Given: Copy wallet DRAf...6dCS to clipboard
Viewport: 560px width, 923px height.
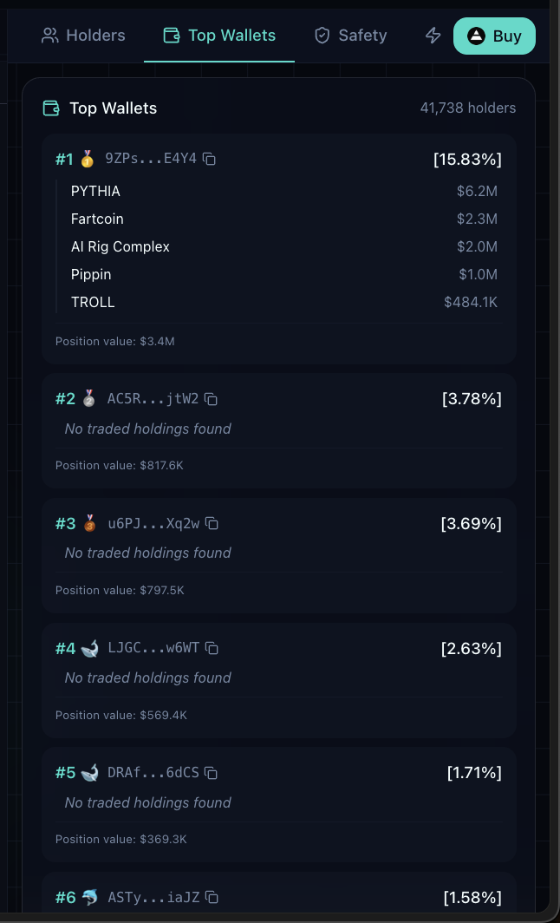Looking at the screenshot, I should (x=212, y=772).
